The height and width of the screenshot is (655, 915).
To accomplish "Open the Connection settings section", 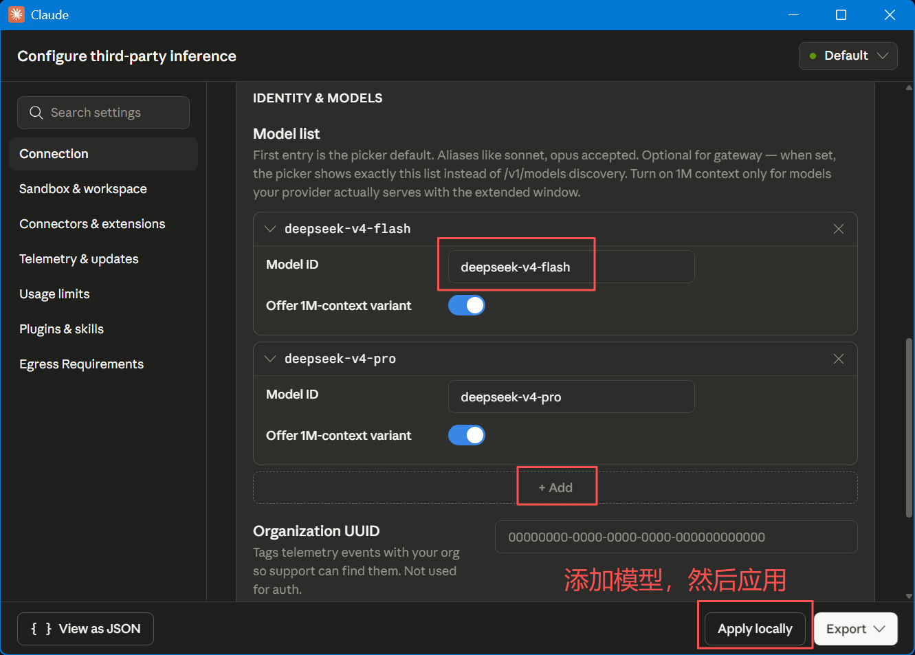I will click(x=103, y=154).
